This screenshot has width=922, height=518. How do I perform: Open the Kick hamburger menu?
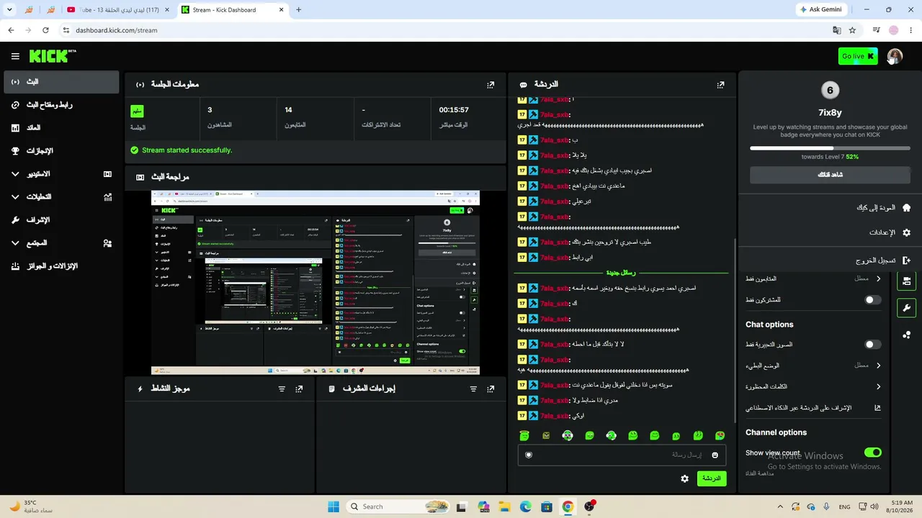coord(15,56)
